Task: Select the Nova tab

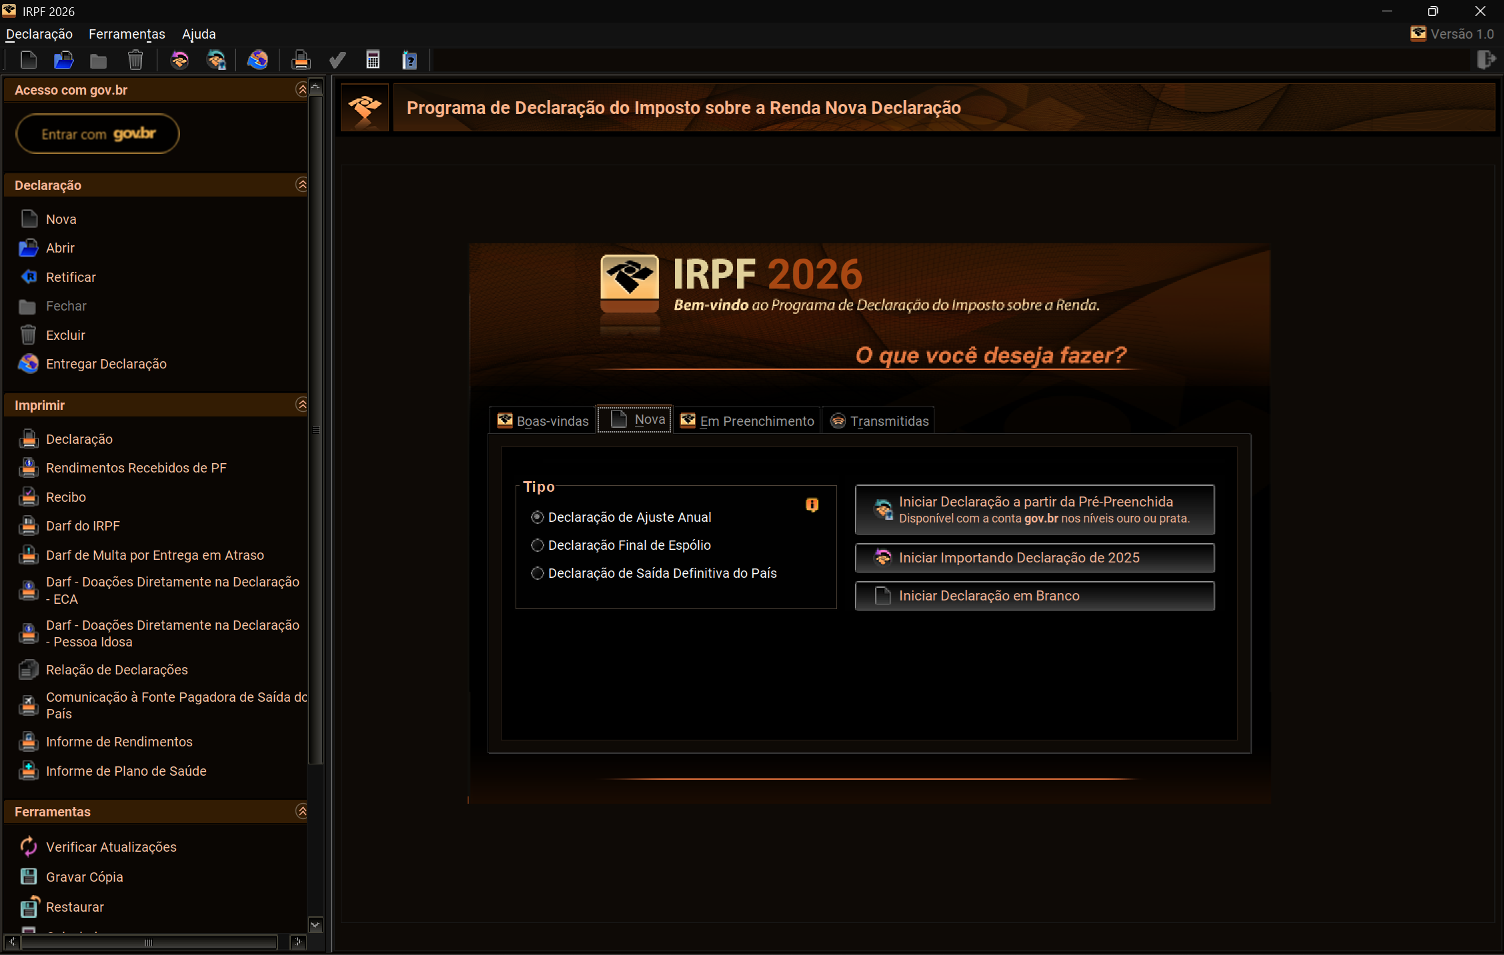Action: pyautogui.click(x=634, y=419)
